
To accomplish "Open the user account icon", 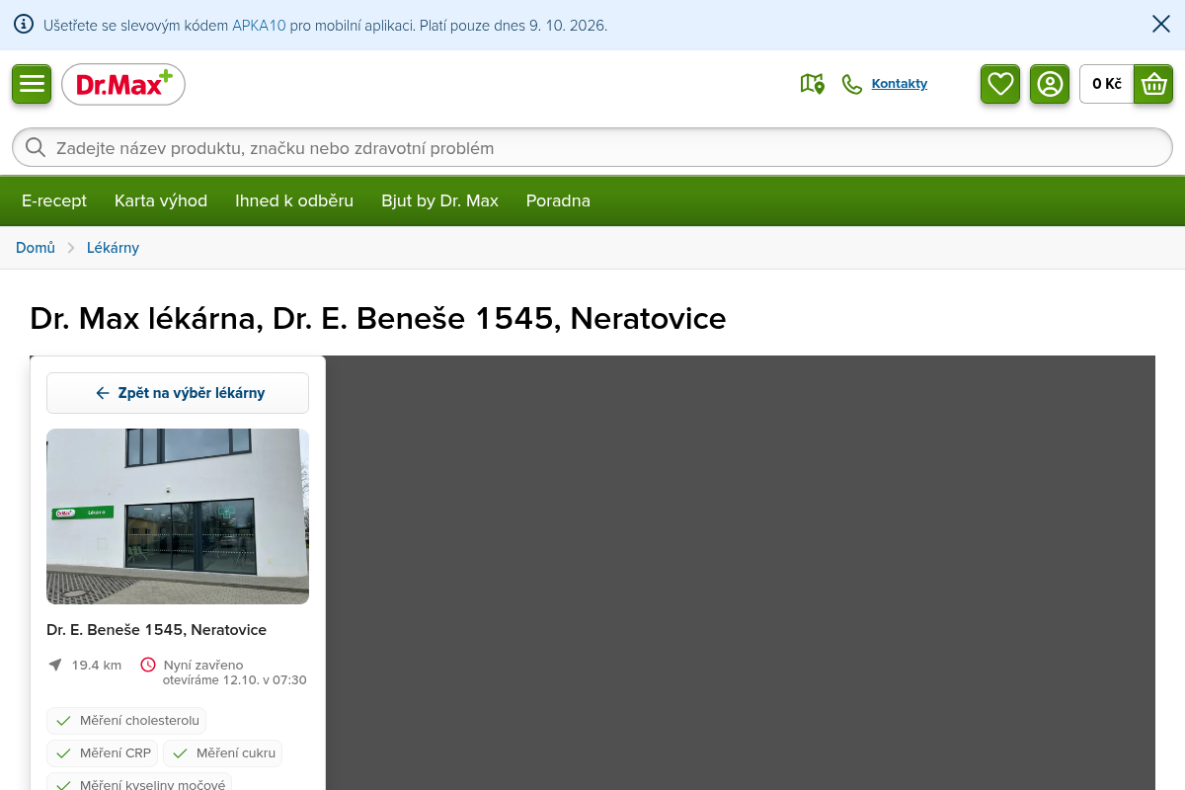I will pyautogui.click(x=1050, y=84).
